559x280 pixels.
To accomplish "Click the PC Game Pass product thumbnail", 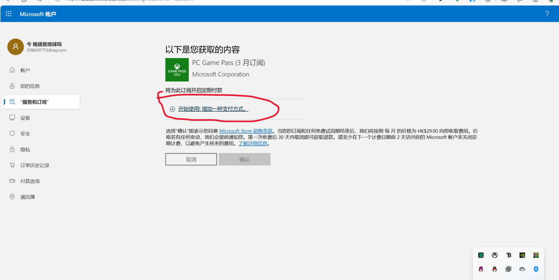I will 177,70.
